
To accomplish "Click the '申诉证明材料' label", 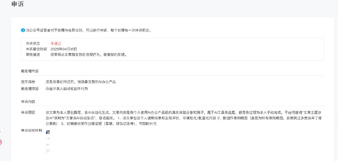I will tap(31, 130).
